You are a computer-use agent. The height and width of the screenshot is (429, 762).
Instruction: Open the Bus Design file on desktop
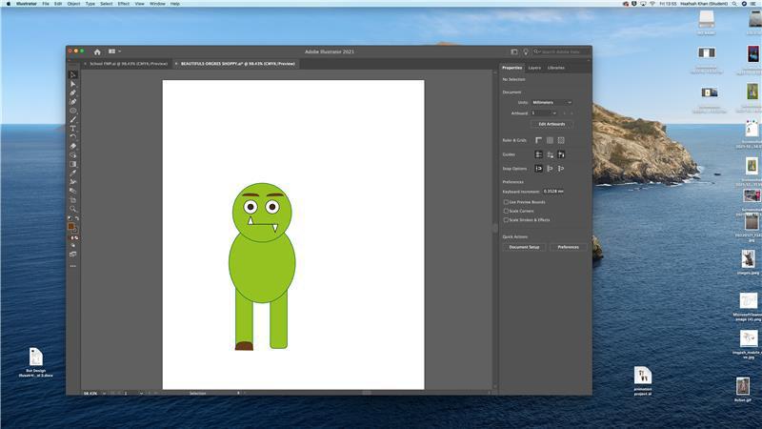point(35,362)
